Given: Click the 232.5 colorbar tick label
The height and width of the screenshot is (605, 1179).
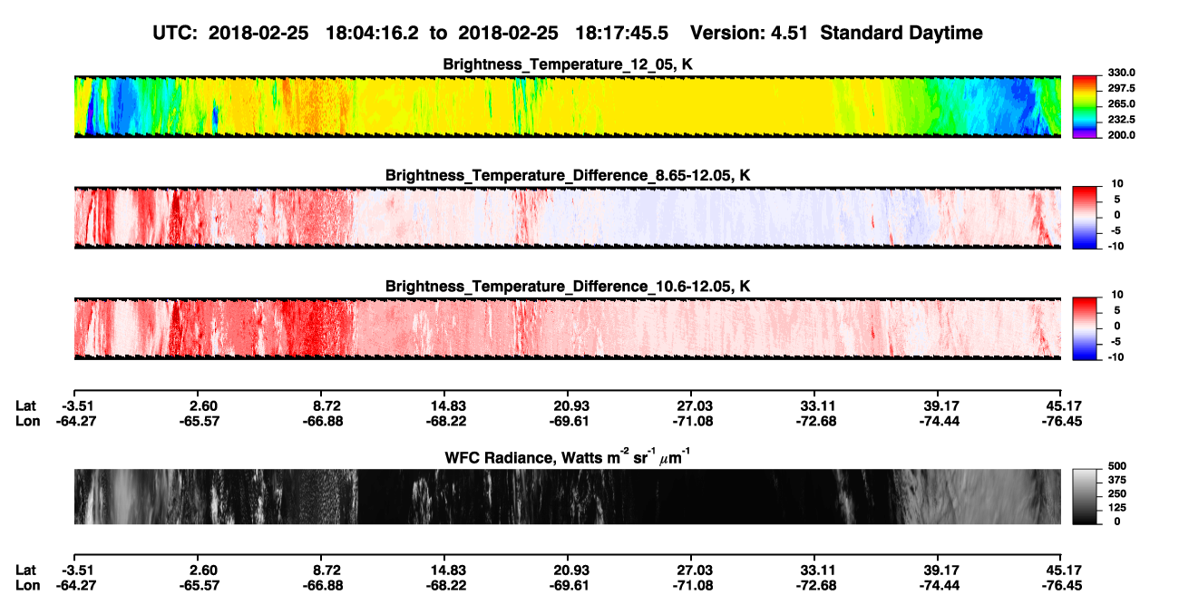Looking at the screenshot, I should 1123,120.
